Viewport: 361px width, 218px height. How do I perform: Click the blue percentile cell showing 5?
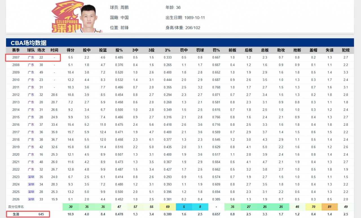click(x=184, y=207)
